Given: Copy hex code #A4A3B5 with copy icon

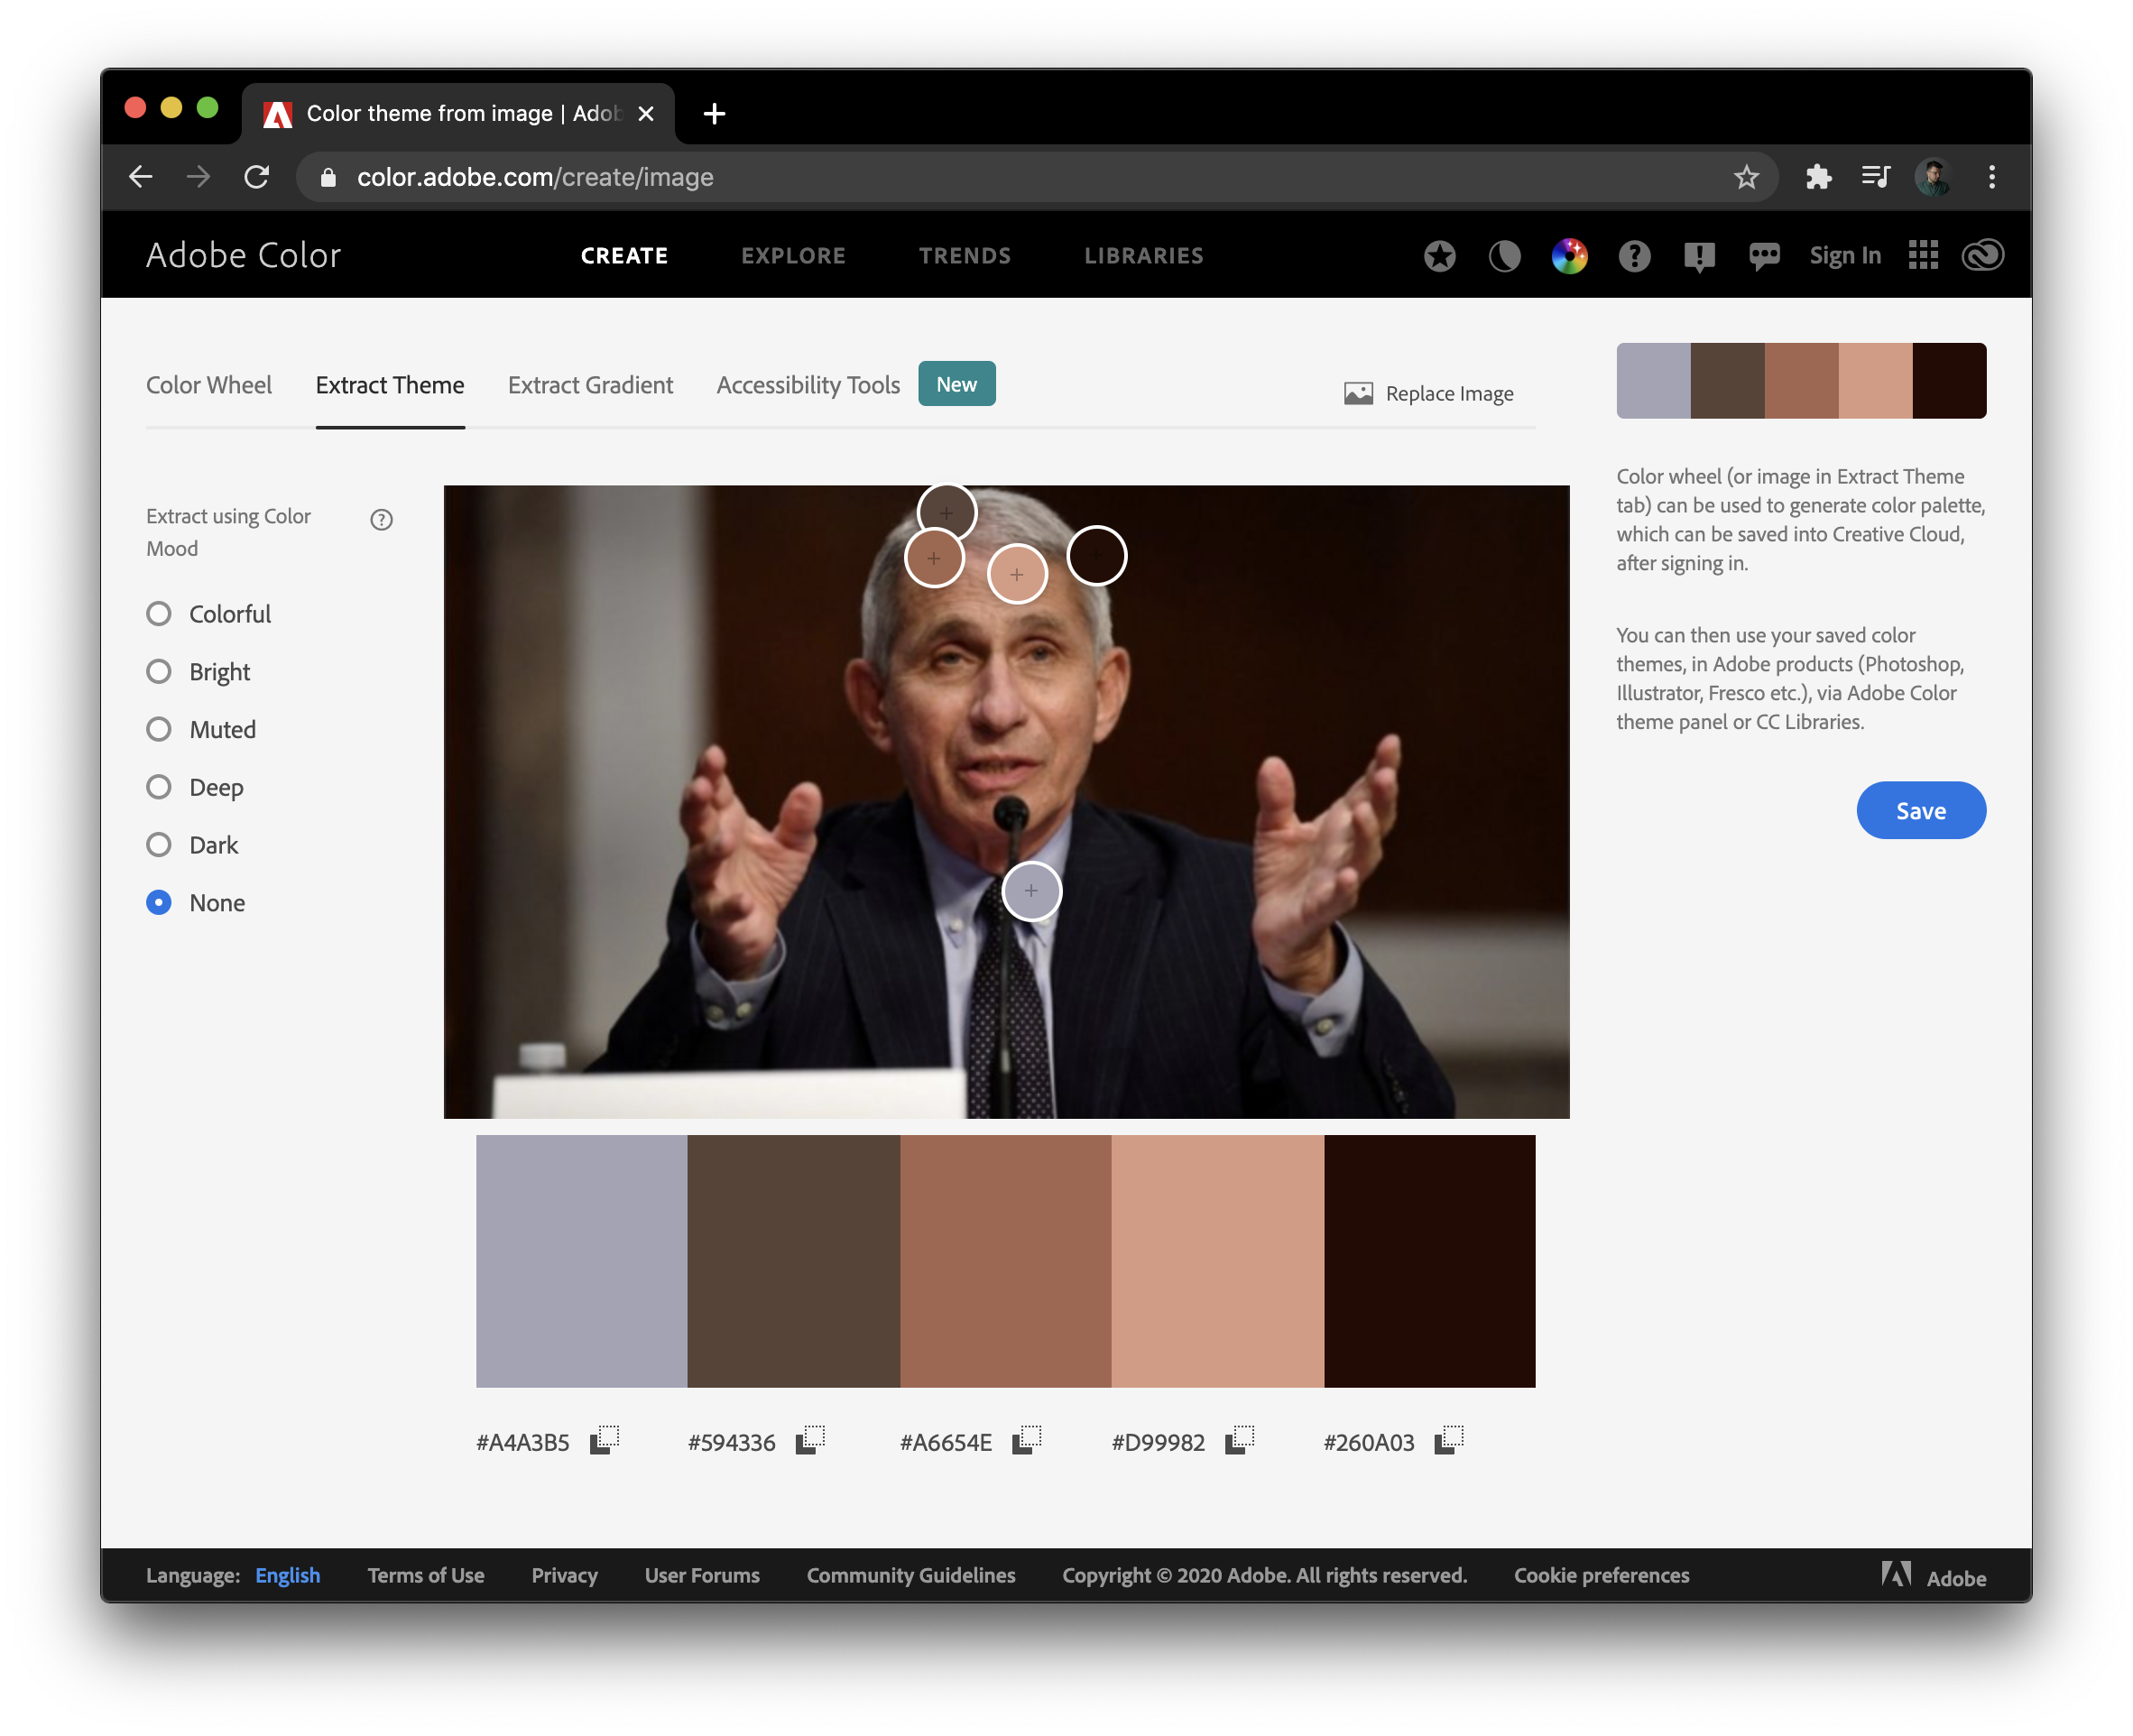Looking at the screenshot, I should 604,1440.
